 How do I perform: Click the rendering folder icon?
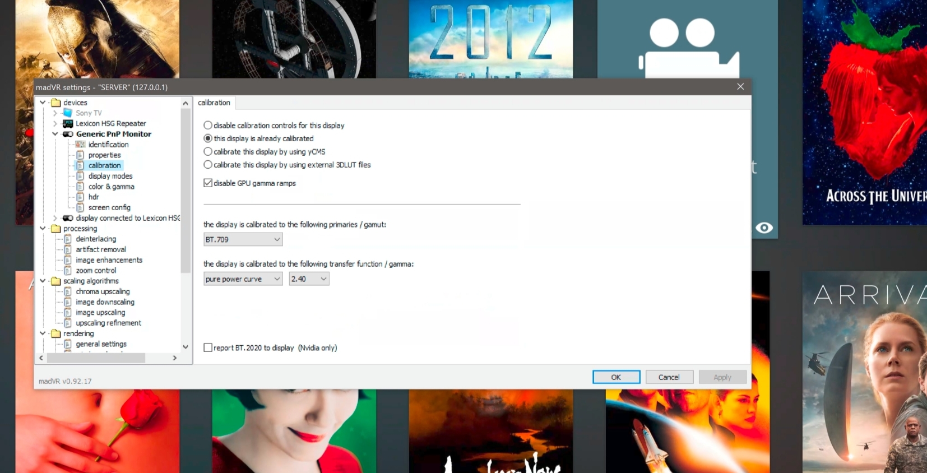[55, 333]
